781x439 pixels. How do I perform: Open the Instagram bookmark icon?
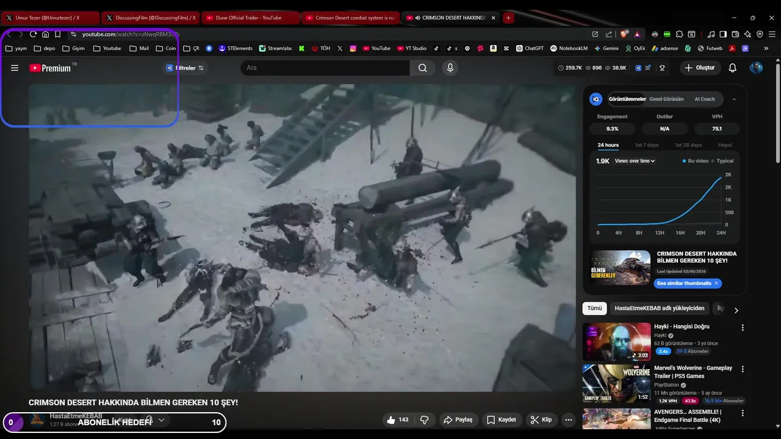(353, 48)
